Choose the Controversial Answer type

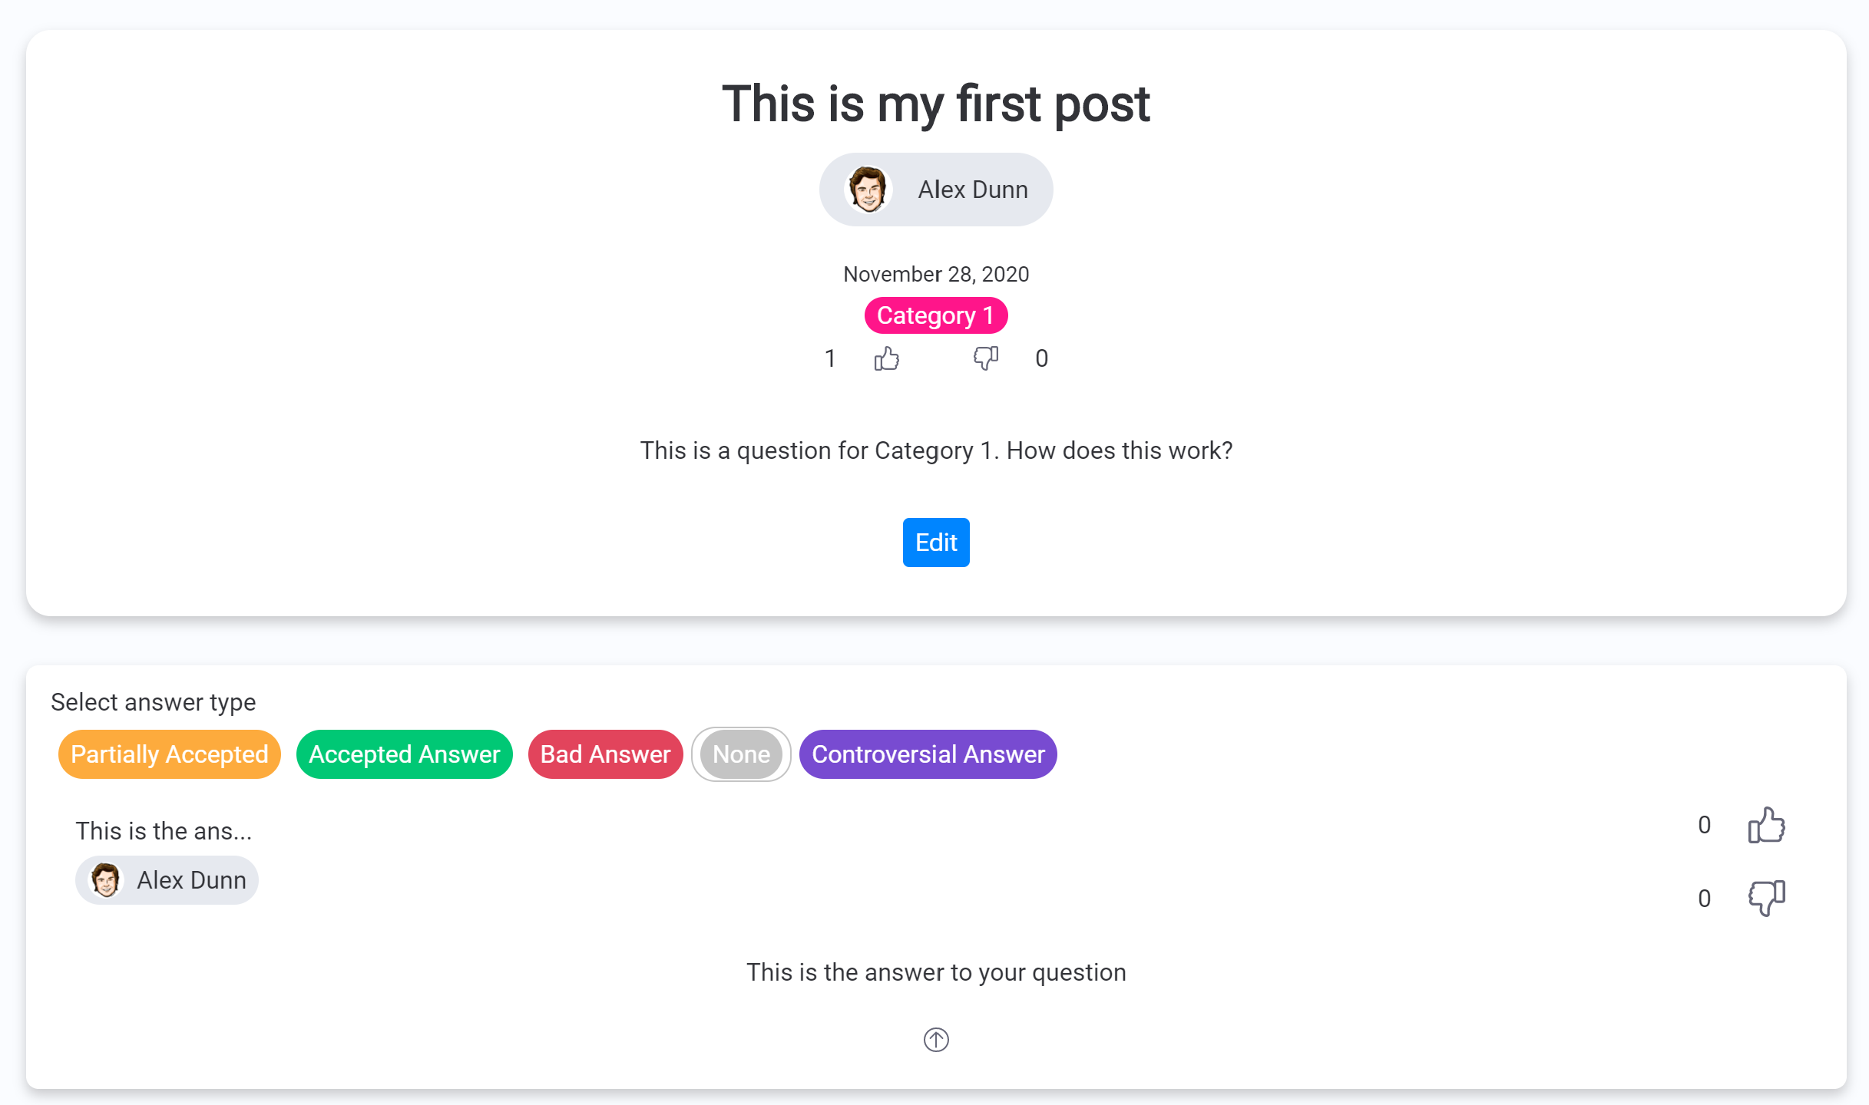[x=928, y=754]
